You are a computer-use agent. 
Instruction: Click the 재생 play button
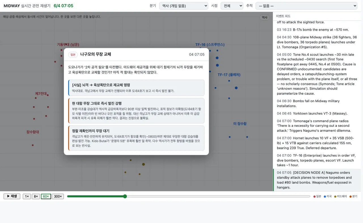click(x=12, y=196)
